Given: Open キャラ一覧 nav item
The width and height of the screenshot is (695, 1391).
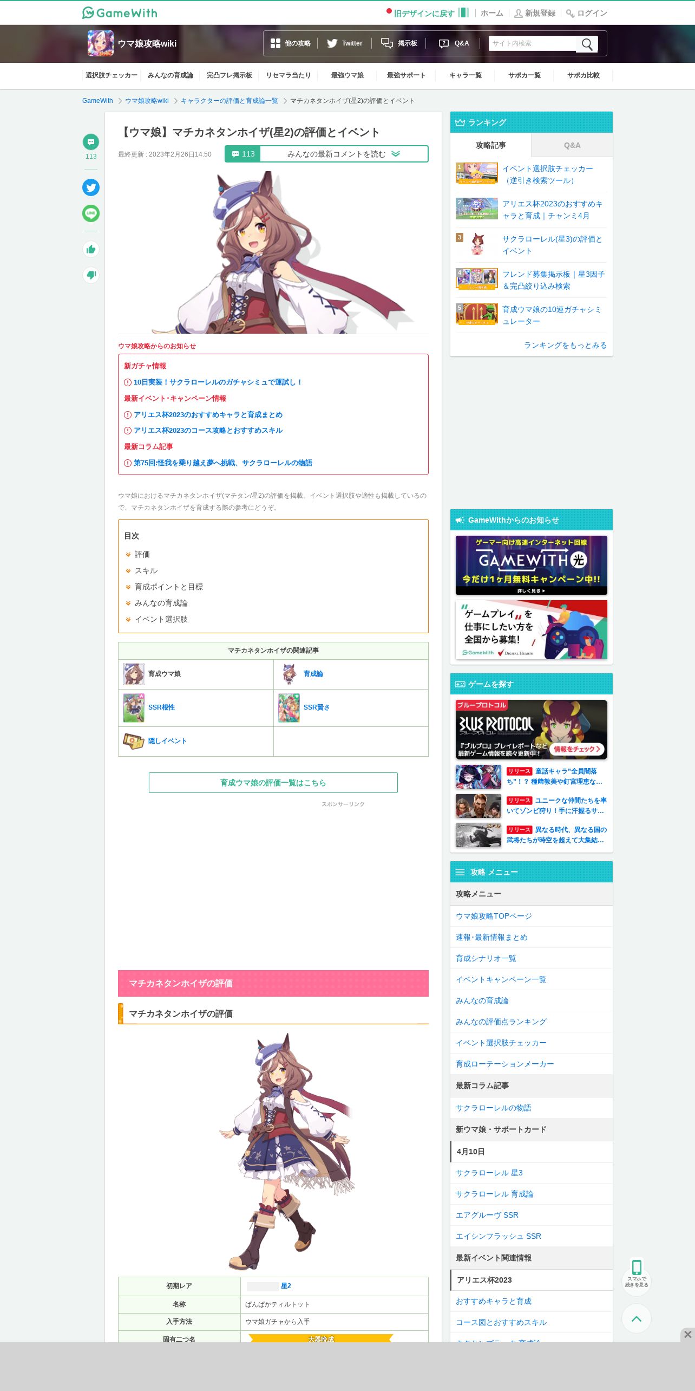Looking at the screenshot, I should 465,75.
